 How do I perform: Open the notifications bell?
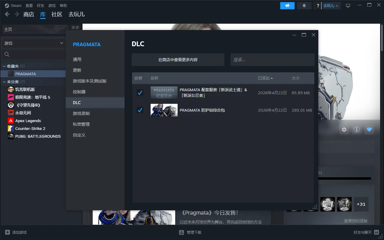coord(304,6)
